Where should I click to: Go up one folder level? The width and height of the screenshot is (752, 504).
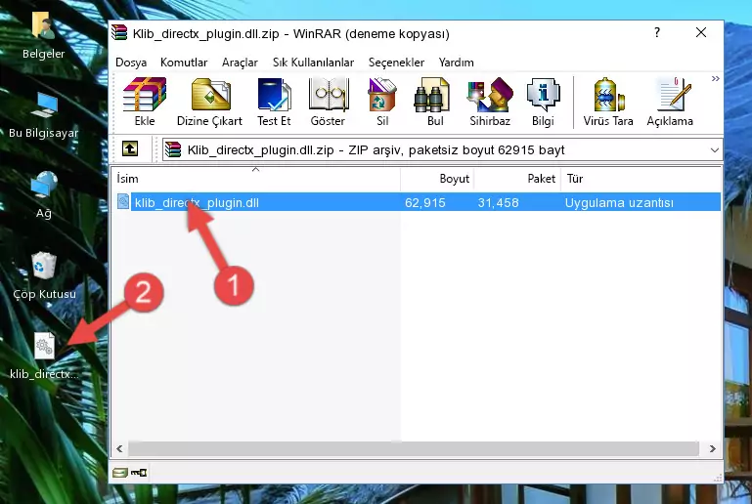click(130, 149)
